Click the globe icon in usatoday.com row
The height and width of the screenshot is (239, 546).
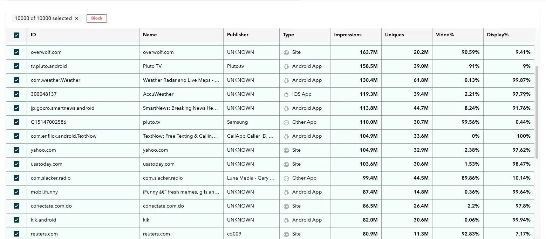coord(286,164)
